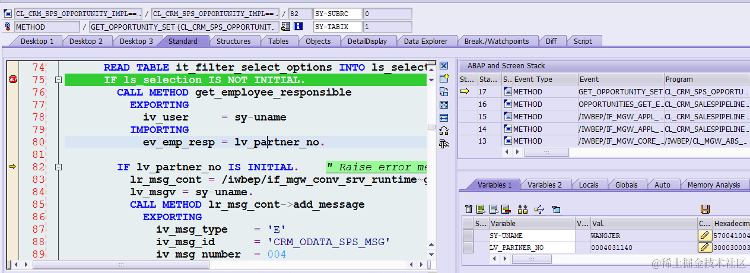Click the Variables table horizontal scrollbar thumb
Image resolution: width=750 pixels, height=273 pixels.
(531, 259)
